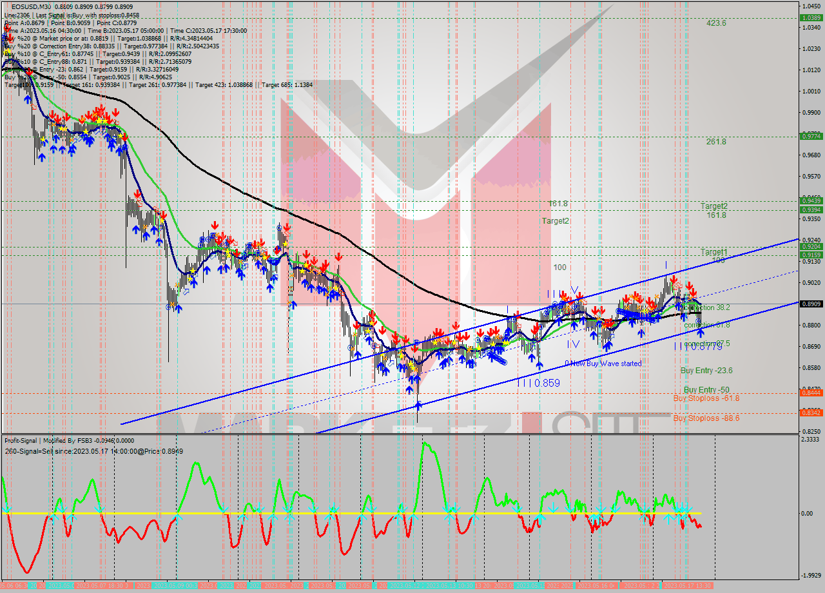This screenshot has width=825, height=593.
Task: Click the 'Buy Stoploss -61.8' label
Action: pyautogui.click(x=706, y=398)
